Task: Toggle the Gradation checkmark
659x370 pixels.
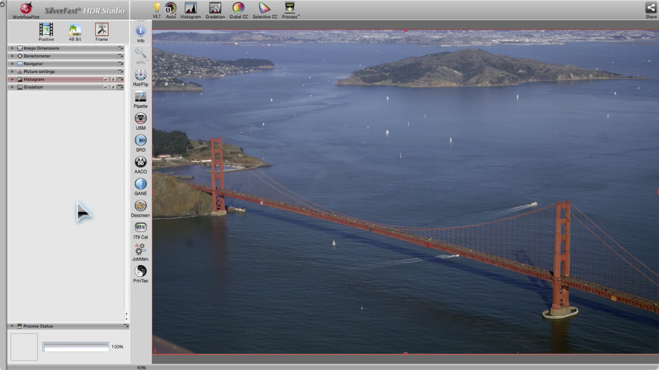Action: [x=106, y=87]
